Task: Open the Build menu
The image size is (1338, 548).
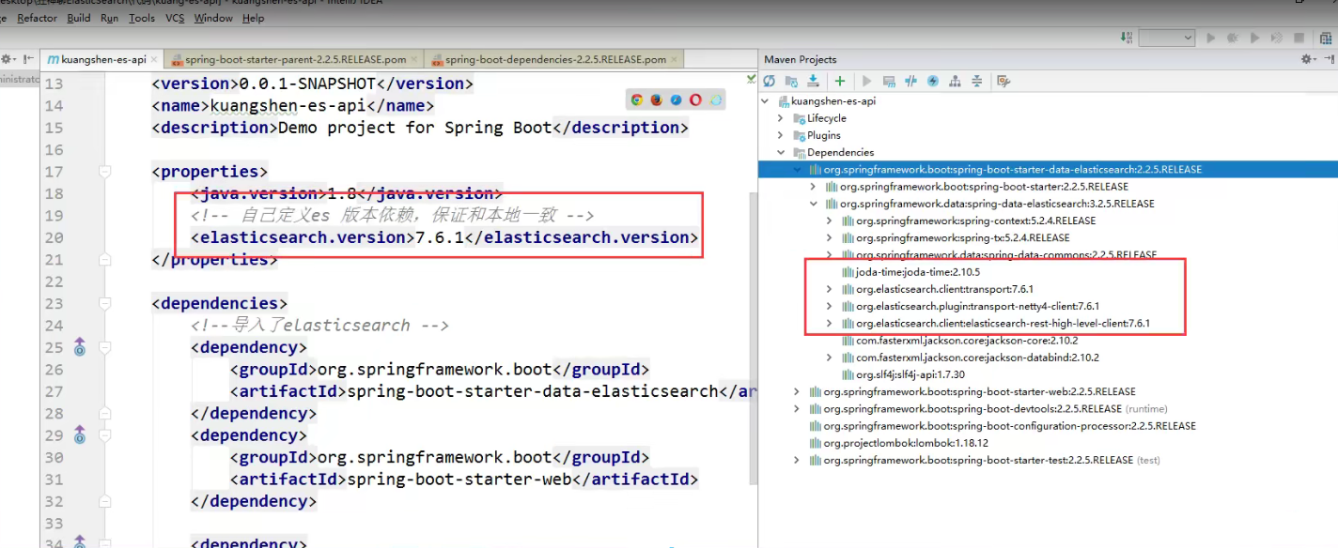Action: (x=79, y=18)
